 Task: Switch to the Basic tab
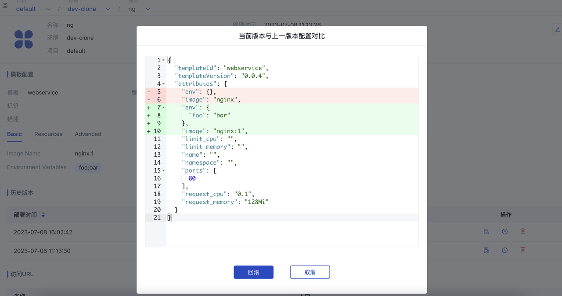14,134
